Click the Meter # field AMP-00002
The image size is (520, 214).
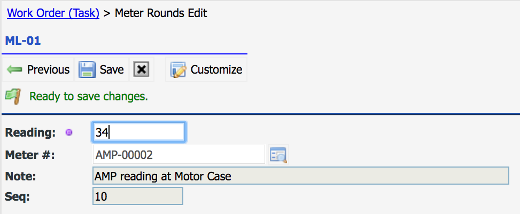click(178, 155)
